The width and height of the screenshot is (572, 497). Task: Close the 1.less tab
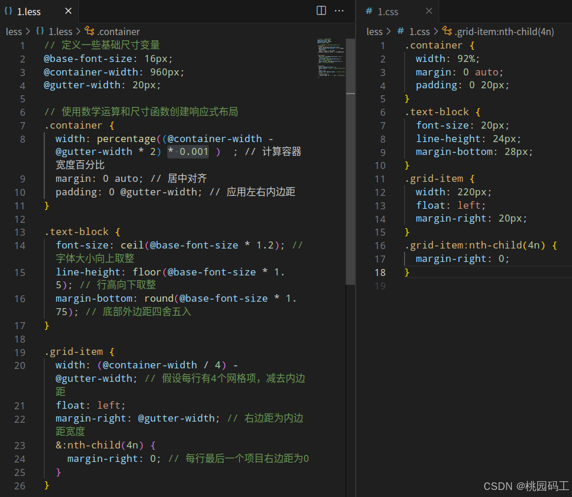coord(68,11)
